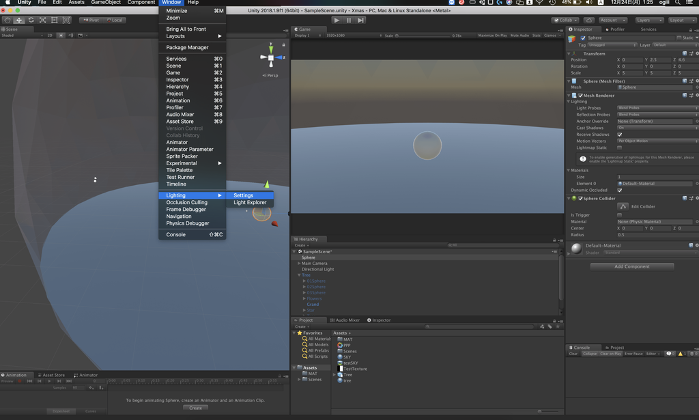Image resolution: width=699 pixels, height=420 pixels.
Task: Open the Account dropdown
Action: point(613,20)
